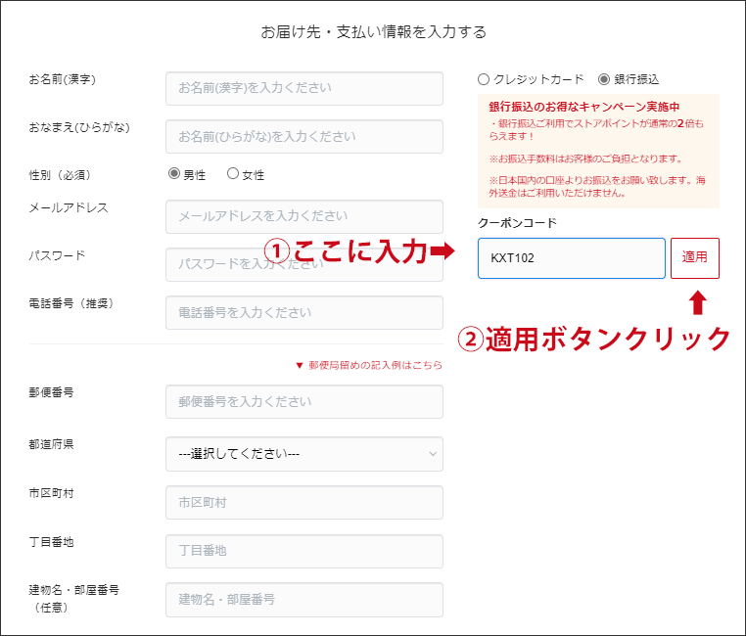The height and width of the screenshot is (636, 746).
Task: Focus the 市区町村 text field
Action: point(304,502)
